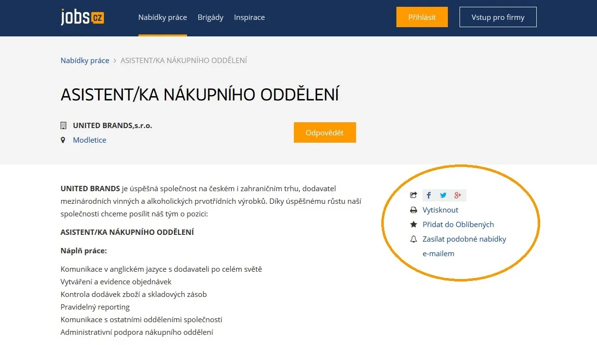Click the breadcrumb text ASISTENT/KA NÁKUPNÍHO ODDĚLENÍ
This screenshot has width=597, height=345.
[x=184, y=61]
